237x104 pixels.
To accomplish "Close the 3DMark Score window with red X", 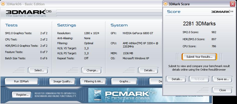I will pos(233,4).
